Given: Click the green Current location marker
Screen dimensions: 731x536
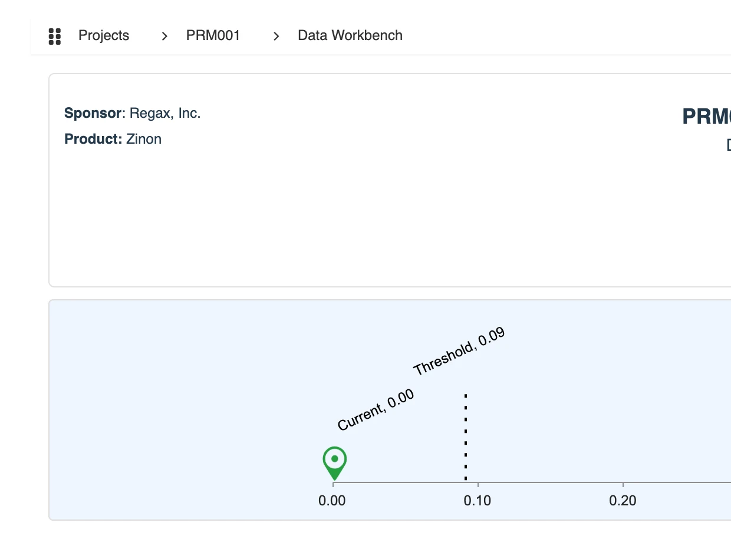Looking at the screenshot, I should click(x=334, y=464).
